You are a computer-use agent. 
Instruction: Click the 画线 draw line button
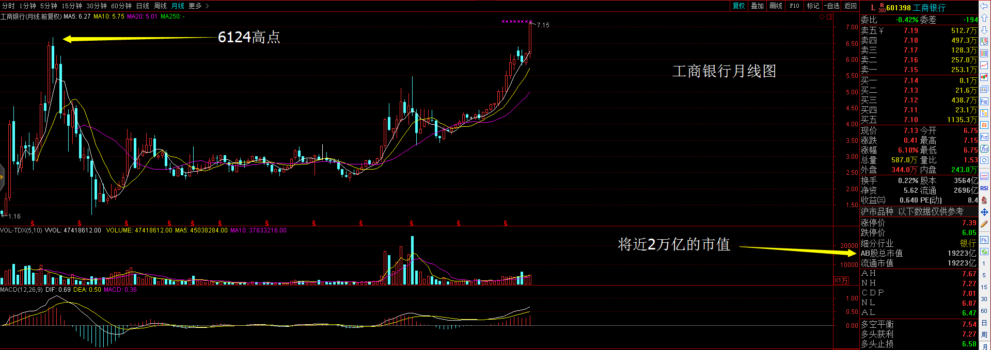point(776,6)
